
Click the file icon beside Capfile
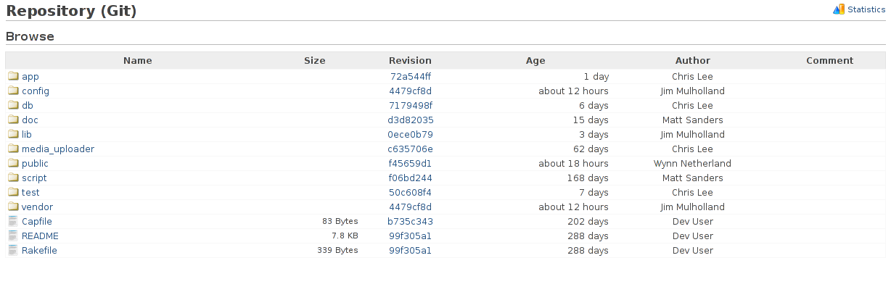[x=13, y=221]
